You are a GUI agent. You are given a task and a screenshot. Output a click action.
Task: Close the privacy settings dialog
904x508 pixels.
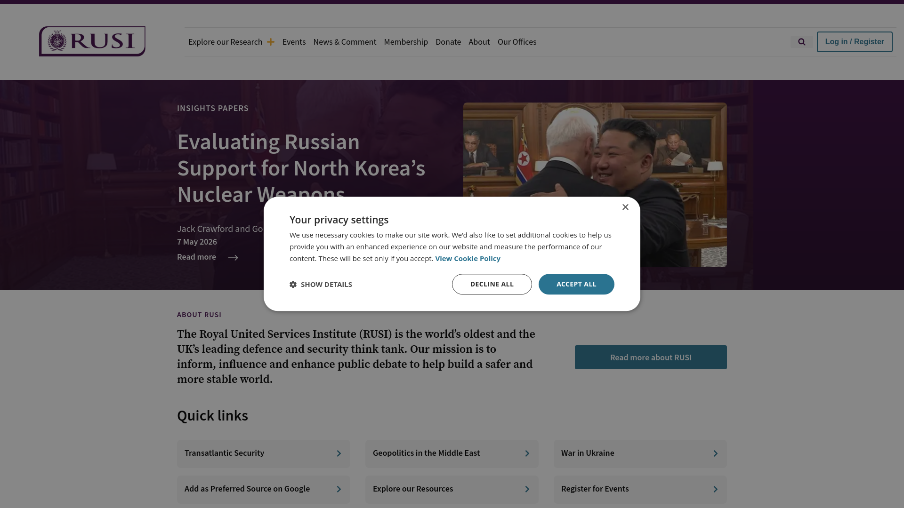(x=625, y=207)
